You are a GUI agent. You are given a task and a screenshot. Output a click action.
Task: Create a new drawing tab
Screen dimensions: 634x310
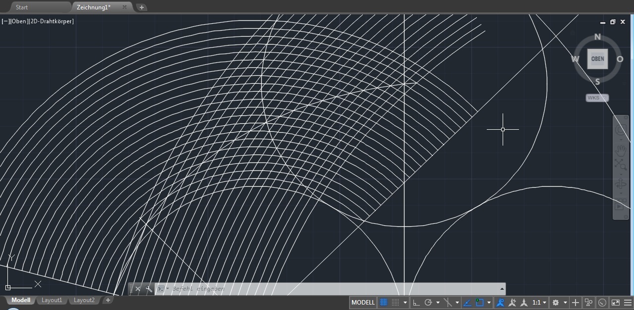click(x=141, y=7)
